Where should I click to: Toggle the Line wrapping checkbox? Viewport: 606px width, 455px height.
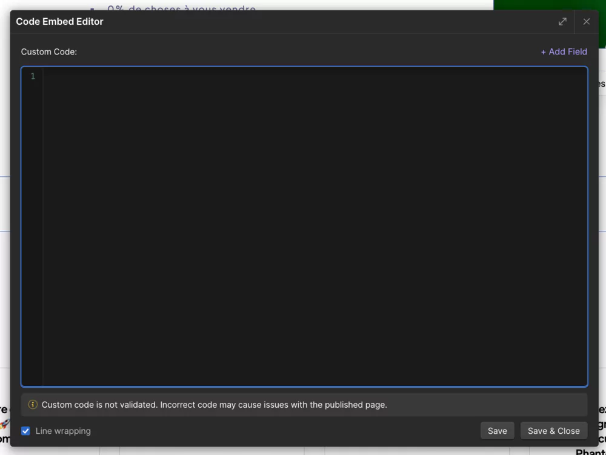(x=25, y=431)
